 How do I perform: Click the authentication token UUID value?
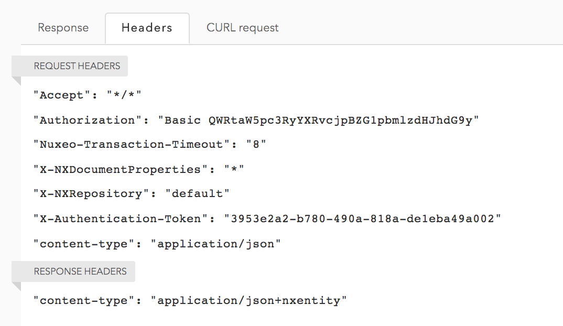(x=363, y=219)
